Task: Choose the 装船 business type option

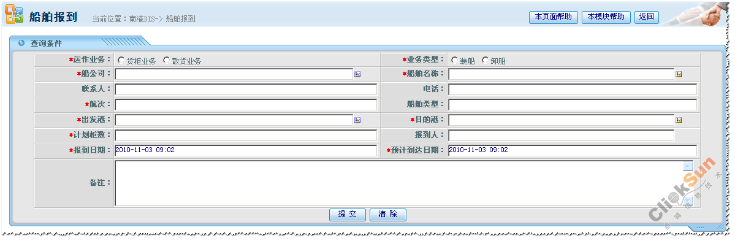Action: tap(454, 60)
